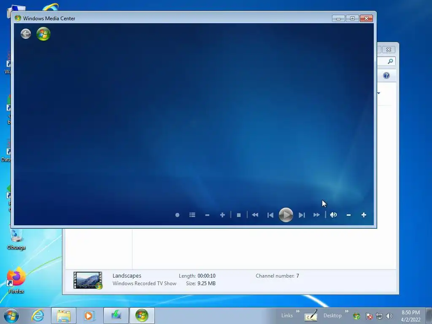This screenshot has width=432, height=324.
Task: Click channel down minus button
Action: tap(208, 215)
